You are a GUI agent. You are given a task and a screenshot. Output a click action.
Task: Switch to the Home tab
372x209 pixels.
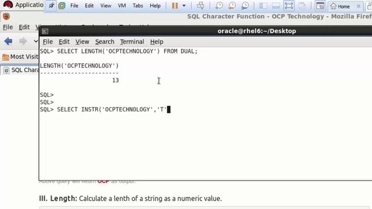(340, 6)
